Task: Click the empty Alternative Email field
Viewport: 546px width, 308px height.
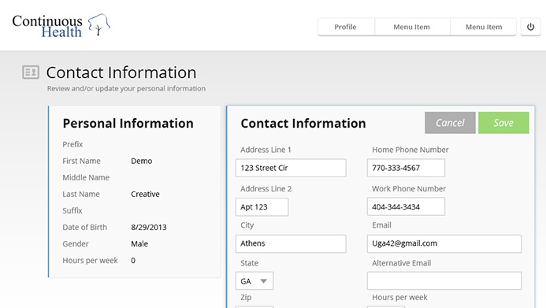Action: [444, 281]
